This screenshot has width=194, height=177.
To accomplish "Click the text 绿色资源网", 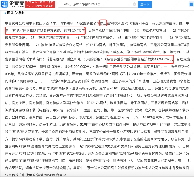I will point(68,125).
